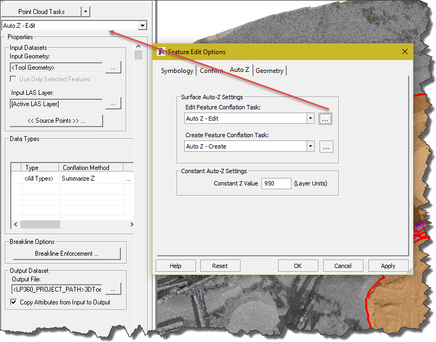
Task: Expand Create Feature Conflation Task dropdown
Action: click(310, 146)
